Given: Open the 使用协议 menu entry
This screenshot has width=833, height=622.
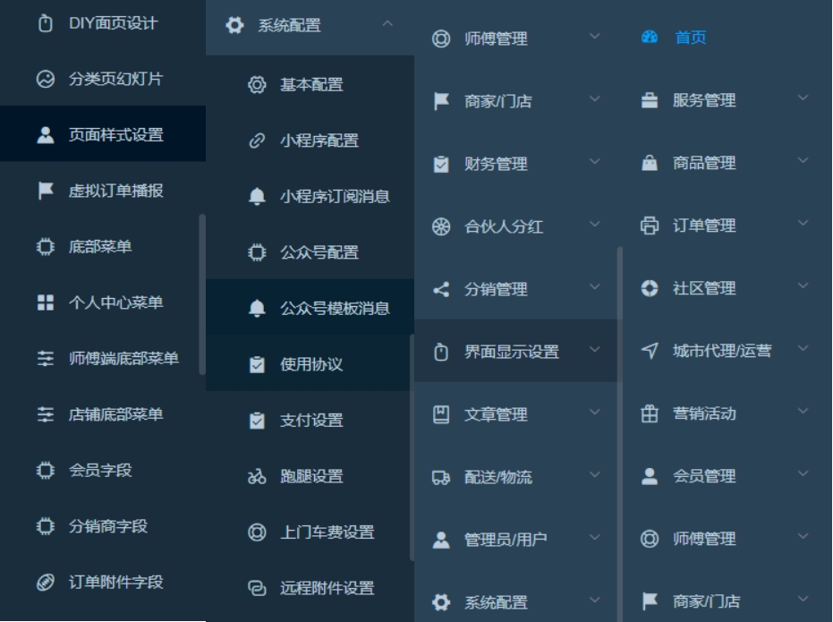Looking at the screenshot, I should (x=310, y=364).
